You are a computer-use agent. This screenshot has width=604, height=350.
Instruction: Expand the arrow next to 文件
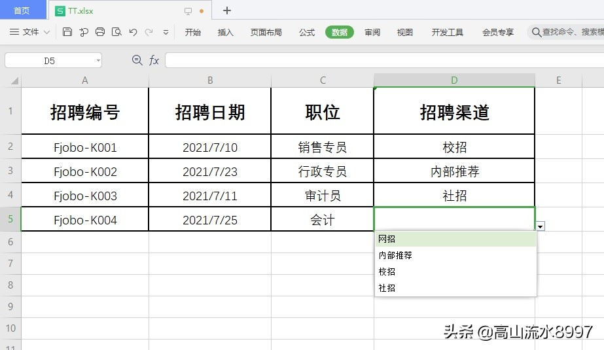tap(46, 32)
